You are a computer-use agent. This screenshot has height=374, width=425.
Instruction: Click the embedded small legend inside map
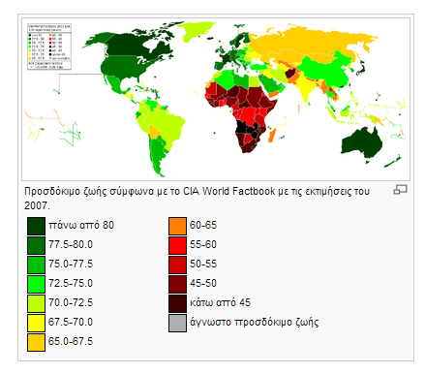pos(49,47)
